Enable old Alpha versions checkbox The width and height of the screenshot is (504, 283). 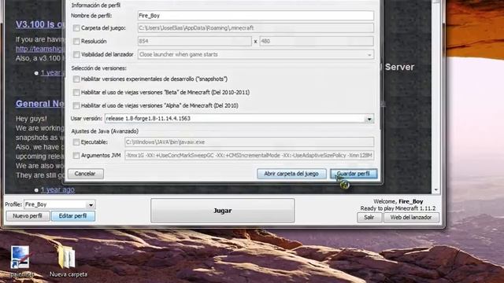coord(76,105)
